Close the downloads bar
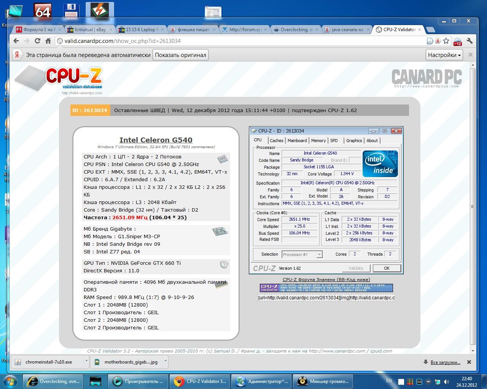Screen dimensions: 487x389 click(469, 362)
